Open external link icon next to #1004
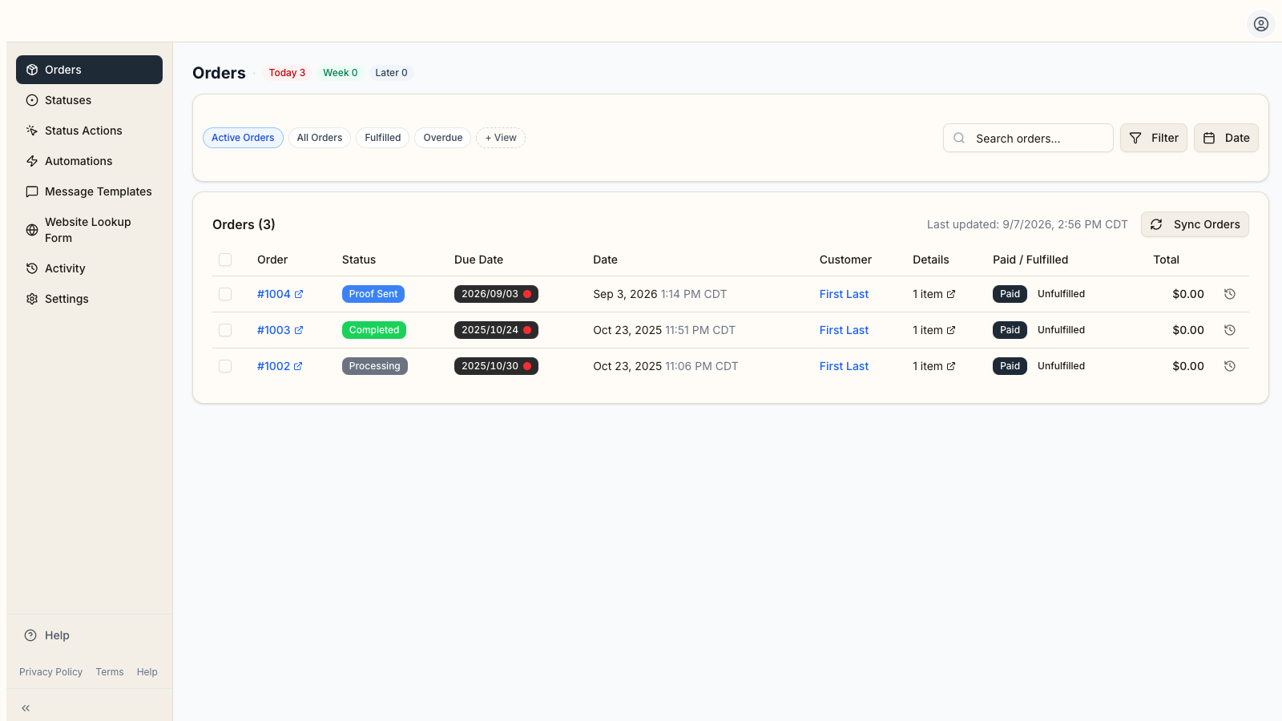The image size is (1282, 721). 299,294
